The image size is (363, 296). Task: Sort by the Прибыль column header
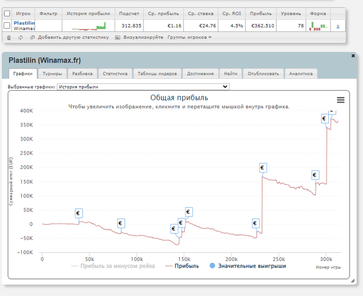(261, 13)
